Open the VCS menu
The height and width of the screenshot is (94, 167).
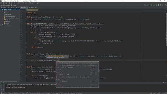(30, 3)
